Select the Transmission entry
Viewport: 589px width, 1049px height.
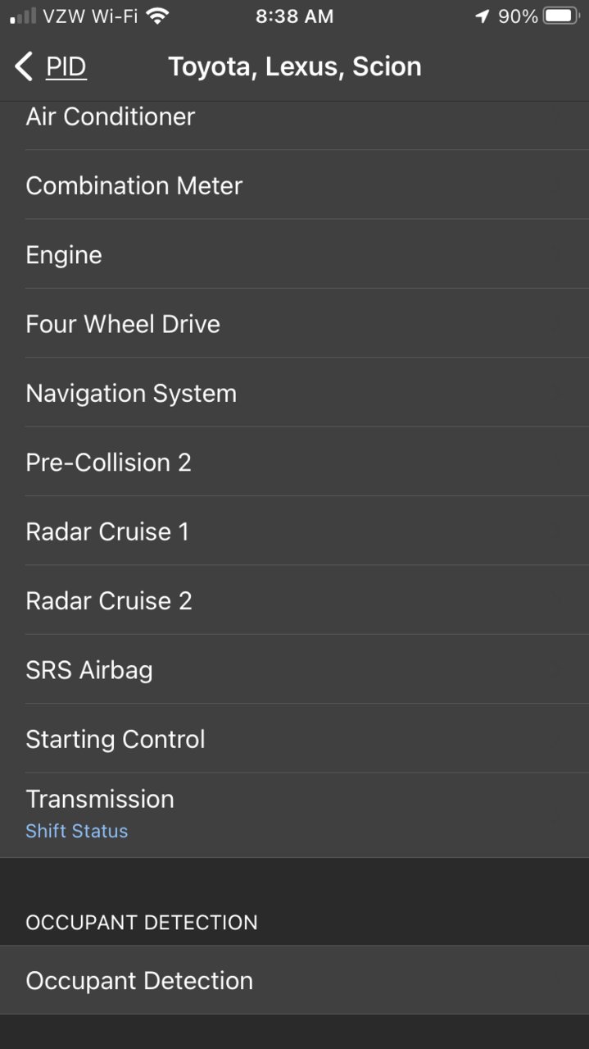[x=294, y=815]
